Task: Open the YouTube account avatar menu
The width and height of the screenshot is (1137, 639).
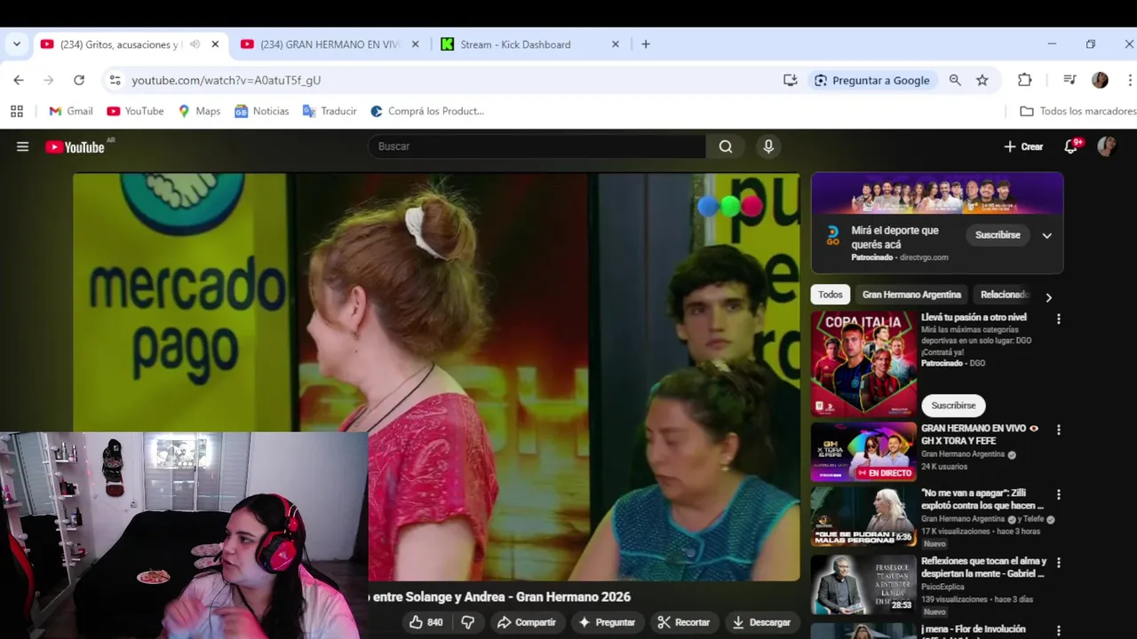Action: click(1106, 146)
